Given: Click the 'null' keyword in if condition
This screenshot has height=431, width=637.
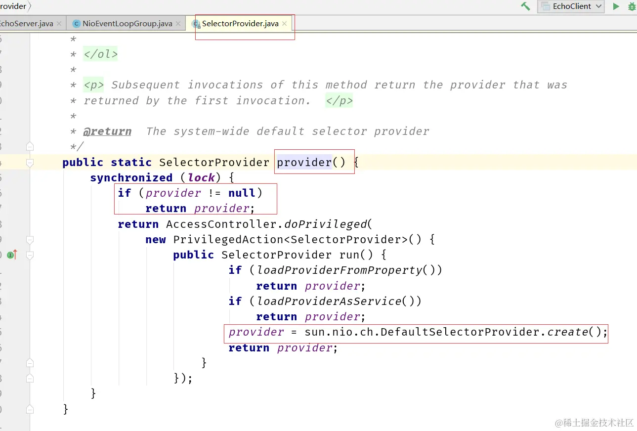Looking at the screenshot, I should [242, 193].
